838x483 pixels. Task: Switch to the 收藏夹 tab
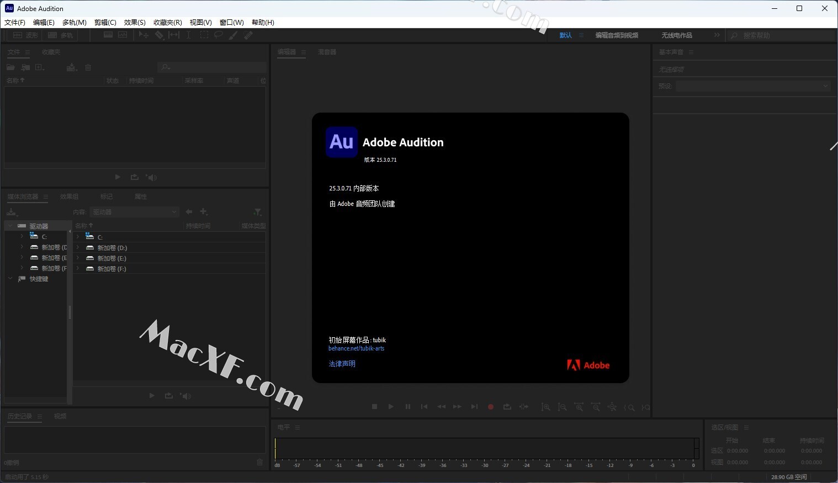51,52
